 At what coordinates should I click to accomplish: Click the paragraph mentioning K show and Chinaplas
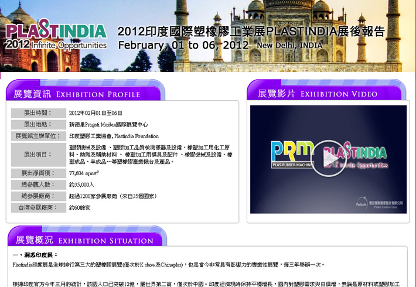[x=168, y=265]
